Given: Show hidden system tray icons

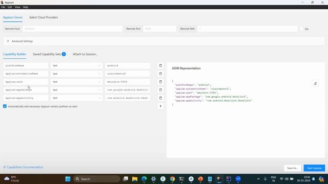Looking at the screenshot, I should pos(258,179).
